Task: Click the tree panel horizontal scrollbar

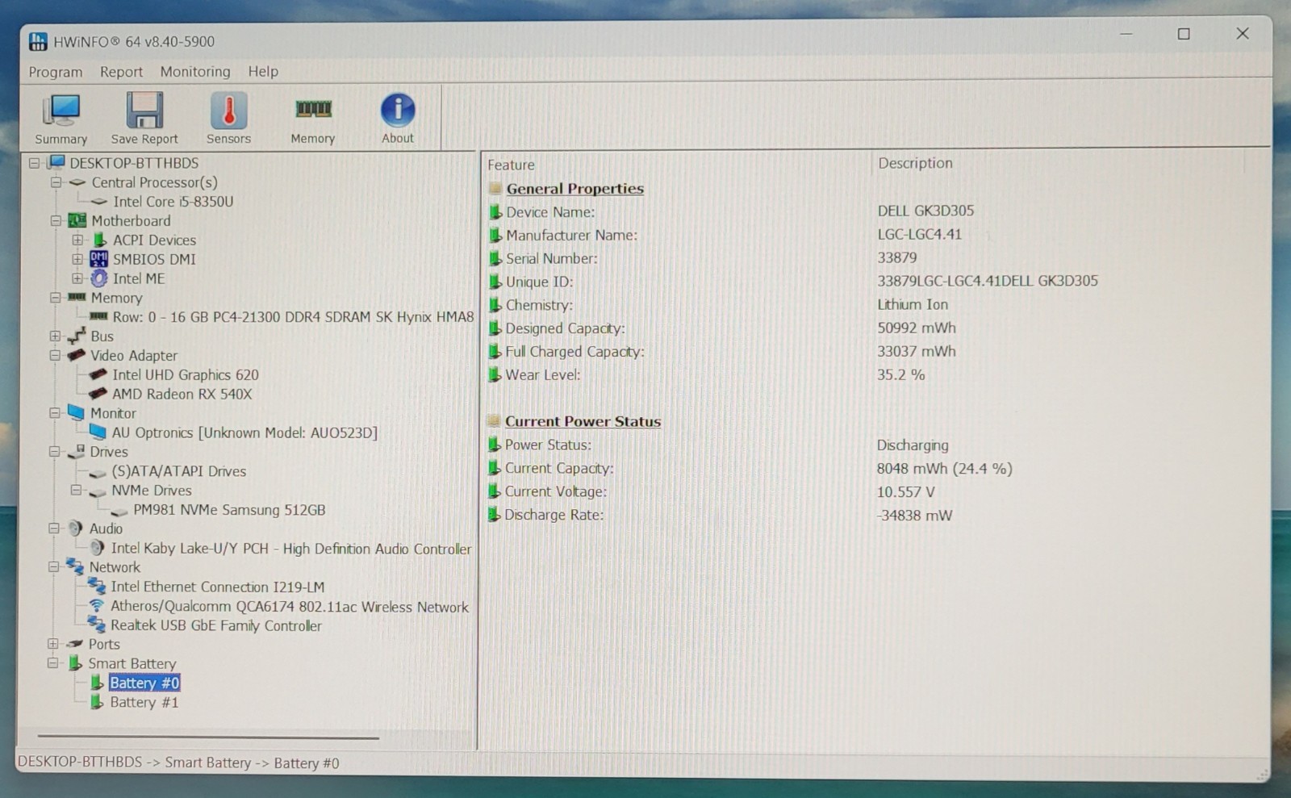Action: point(208,737)
